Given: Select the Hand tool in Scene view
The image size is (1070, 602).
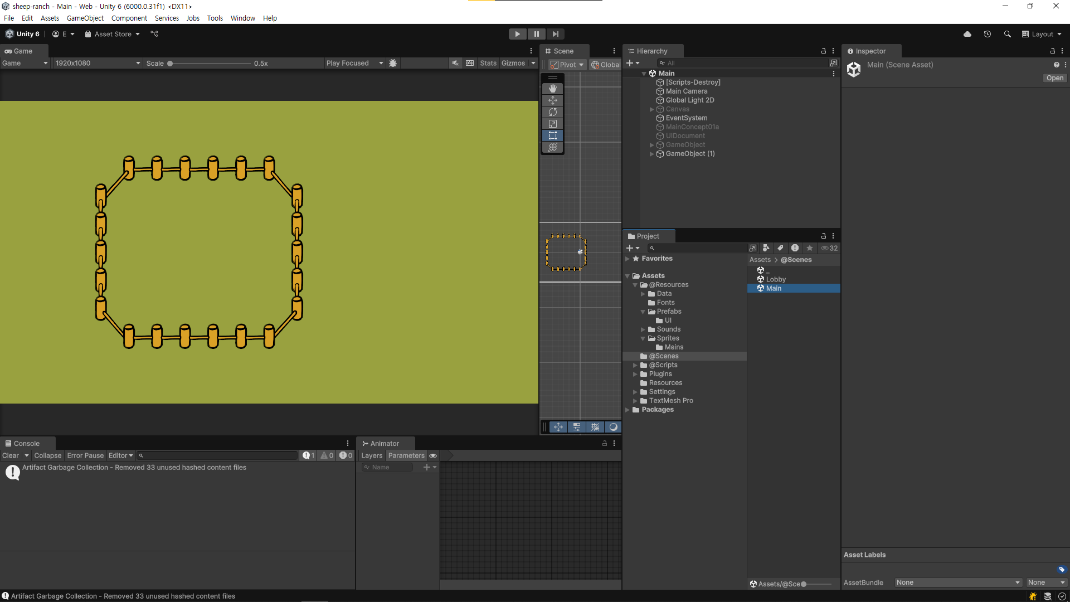Looking at the screenshot, I should point(552,89).
